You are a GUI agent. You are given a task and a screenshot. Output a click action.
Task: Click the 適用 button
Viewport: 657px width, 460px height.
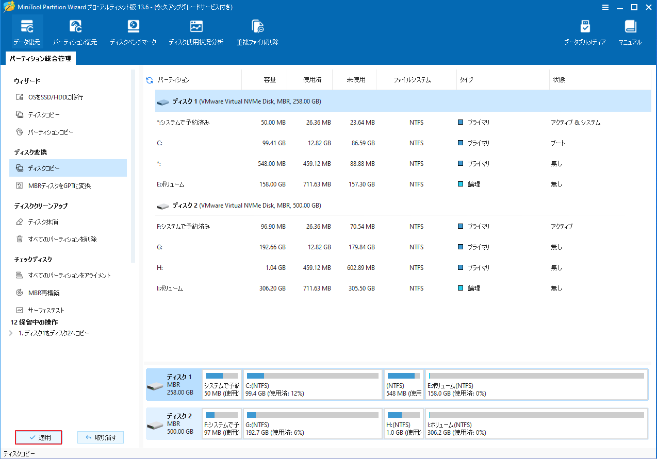pos(39,437)
